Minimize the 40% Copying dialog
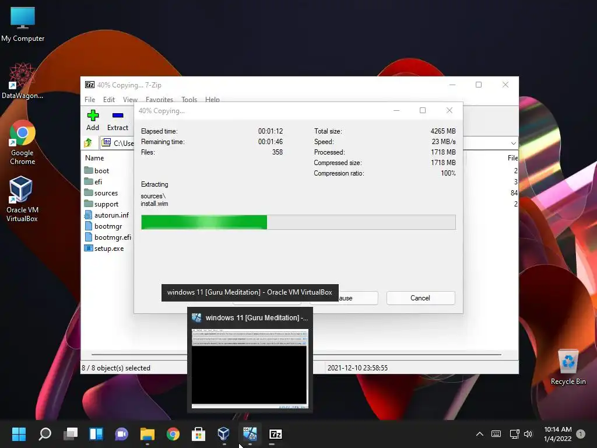597x448 pixels. (x=396, y=110)
